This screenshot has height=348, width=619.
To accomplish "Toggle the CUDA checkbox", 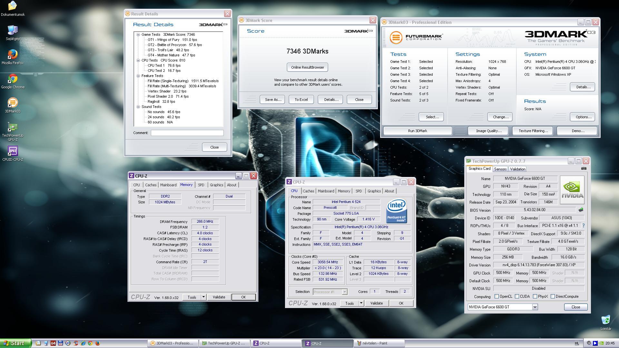I will (x=517, y=296).
